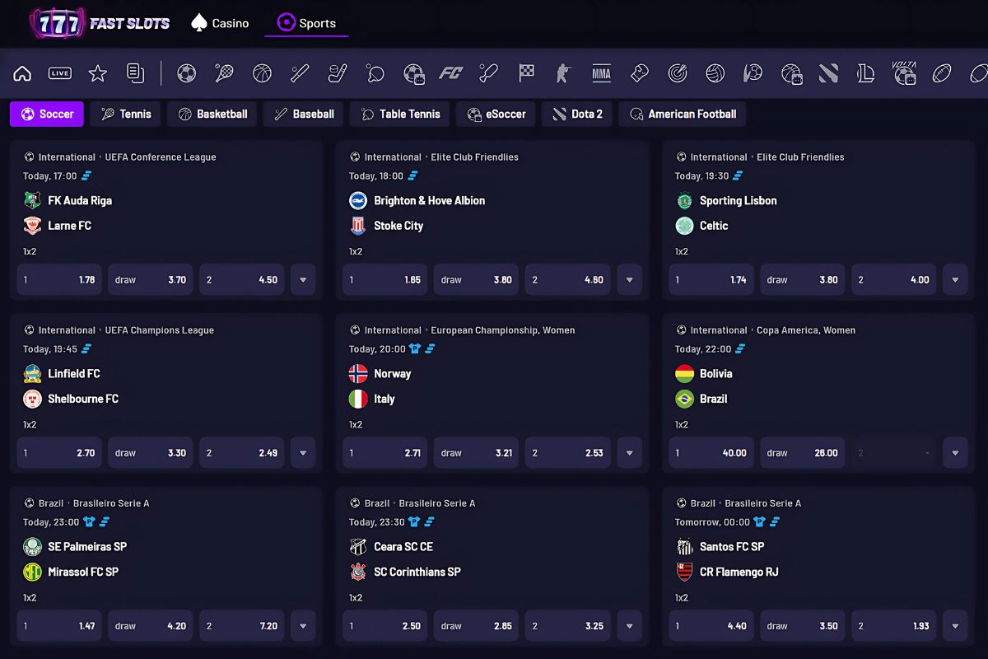Expand more markets for Santos vs Flamengo

955,626
